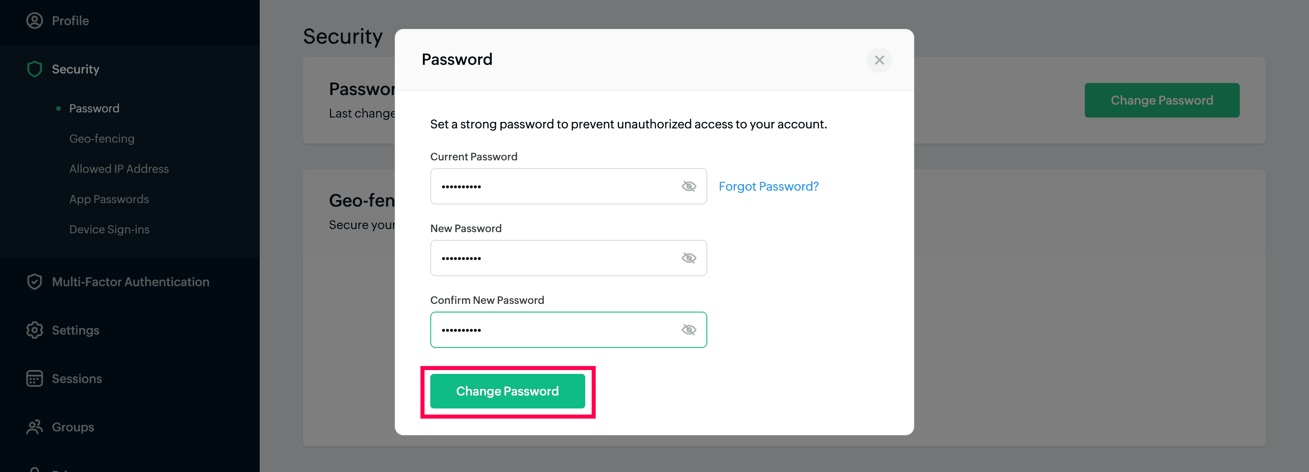Select App Passwords in the sidebar

point(109,199)
